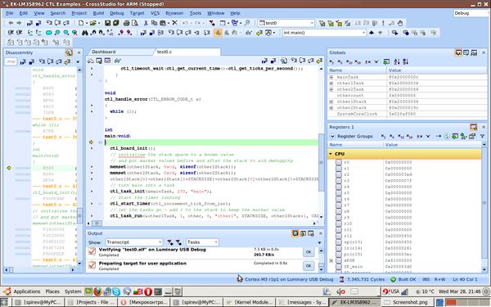Open the Transcript show dropdown

click(x=160, y=242)
